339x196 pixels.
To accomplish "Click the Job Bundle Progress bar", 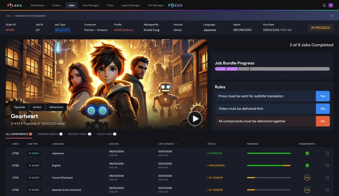I will coord(272,69).
